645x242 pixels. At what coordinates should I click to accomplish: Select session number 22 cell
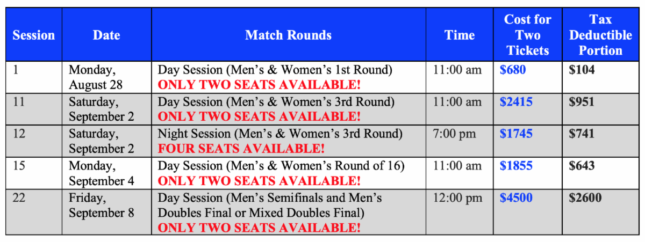click(19, 198)
